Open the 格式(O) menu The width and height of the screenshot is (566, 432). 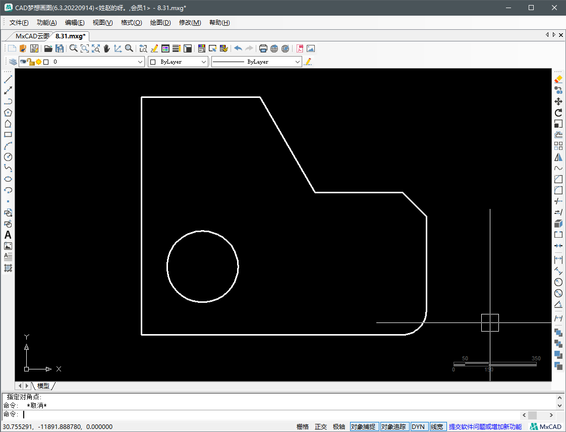click(131, 22)
